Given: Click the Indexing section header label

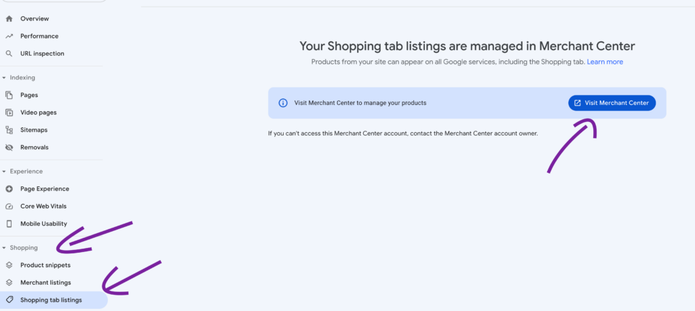Looking at the screenshot, I should point(22,78).
